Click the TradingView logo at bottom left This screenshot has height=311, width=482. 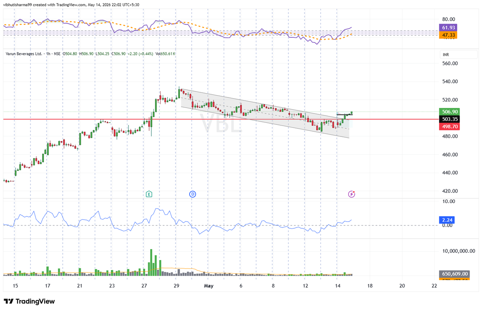(x=29, y=301)
